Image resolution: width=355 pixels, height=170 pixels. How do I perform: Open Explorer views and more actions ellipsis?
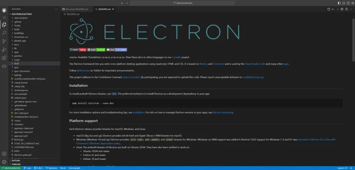tap(56, 9)
